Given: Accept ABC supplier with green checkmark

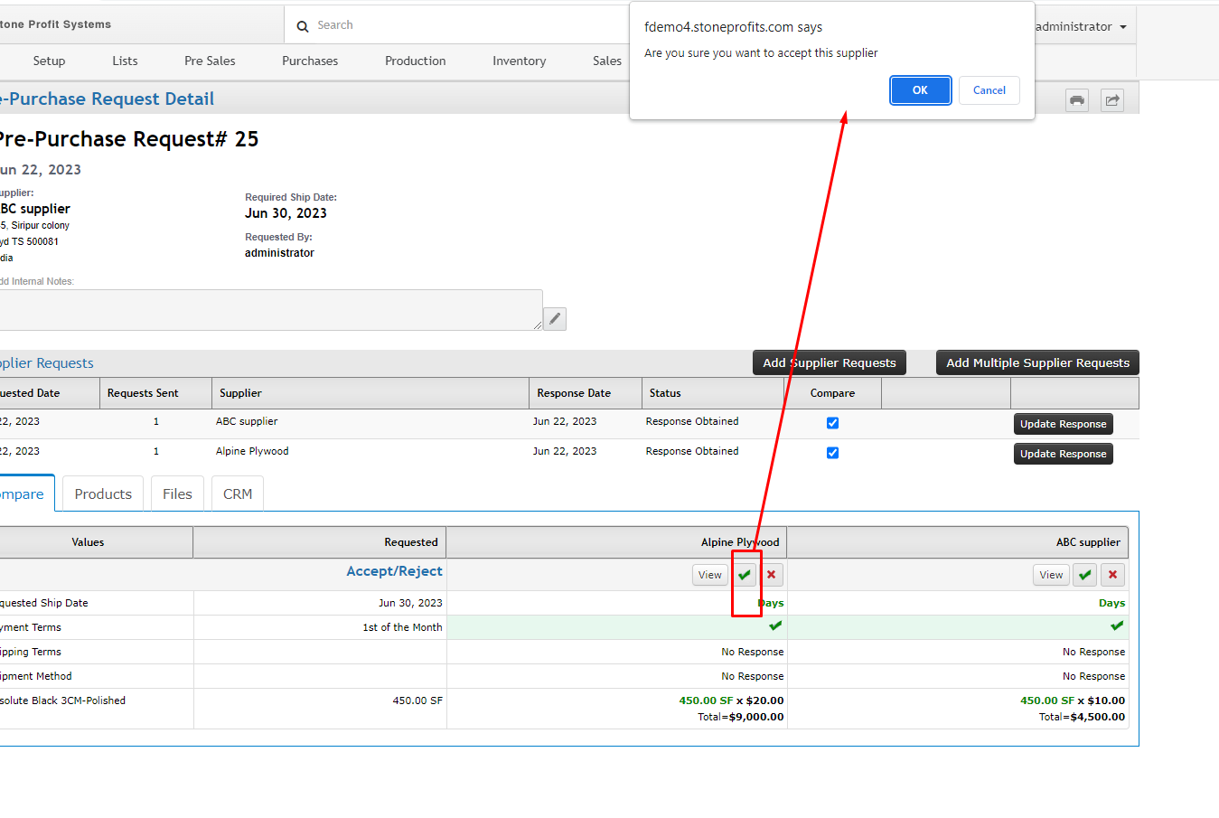Looking at the screenshot, I should 1085,575.
